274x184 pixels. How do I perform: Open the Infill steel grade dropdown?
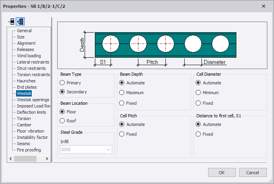point(108,149)
